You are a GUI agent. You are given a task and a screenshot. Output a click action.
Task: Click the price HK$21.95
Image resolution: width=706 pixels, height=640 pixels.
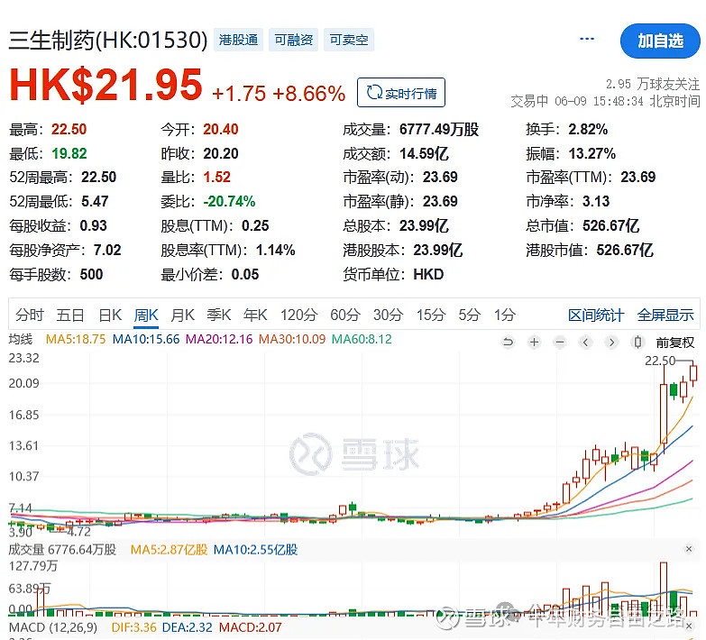(105, 85)
